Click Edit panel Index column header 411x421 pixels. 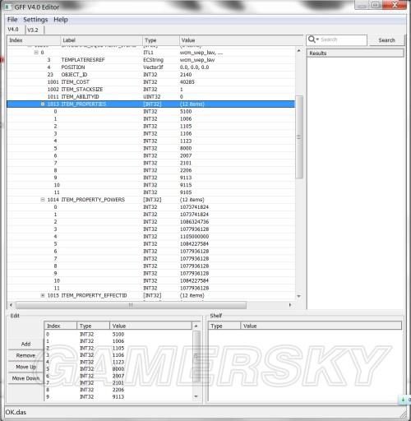coord(61,326)
